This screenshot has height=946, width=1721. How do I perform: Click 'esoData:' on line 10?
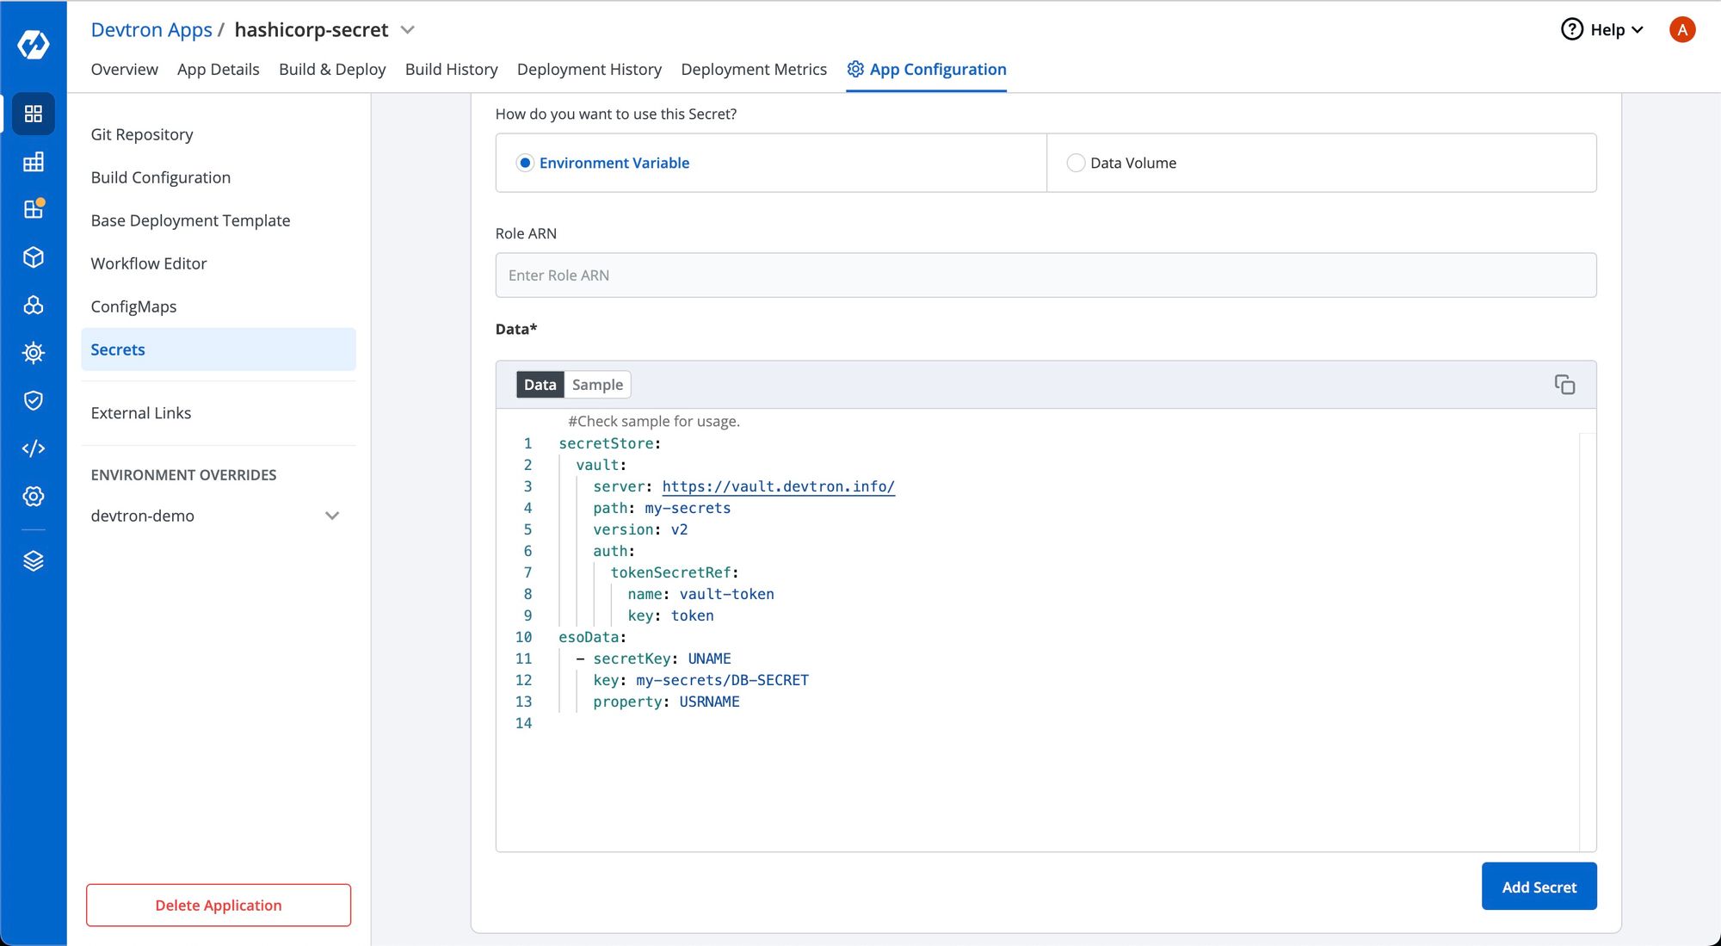(x=592, y=637)
